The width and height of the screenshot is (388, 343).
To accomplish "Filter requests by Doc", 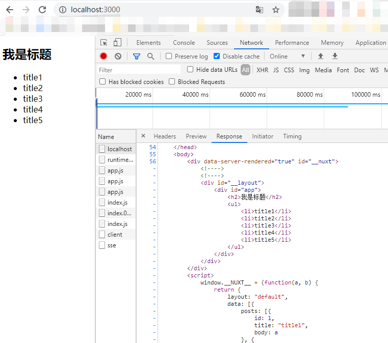I will (x=359, y=70).
